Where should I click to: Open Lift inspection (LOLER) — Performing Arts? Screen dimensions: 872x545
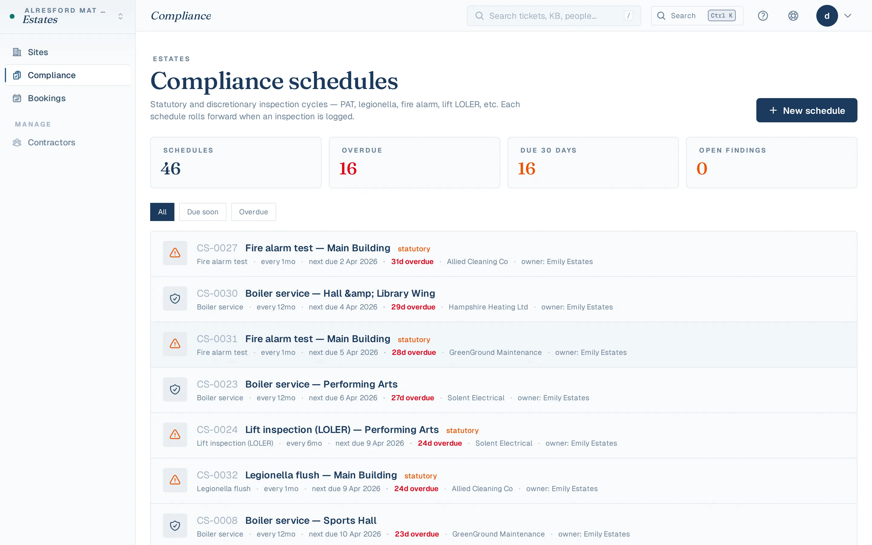point(504,435)
